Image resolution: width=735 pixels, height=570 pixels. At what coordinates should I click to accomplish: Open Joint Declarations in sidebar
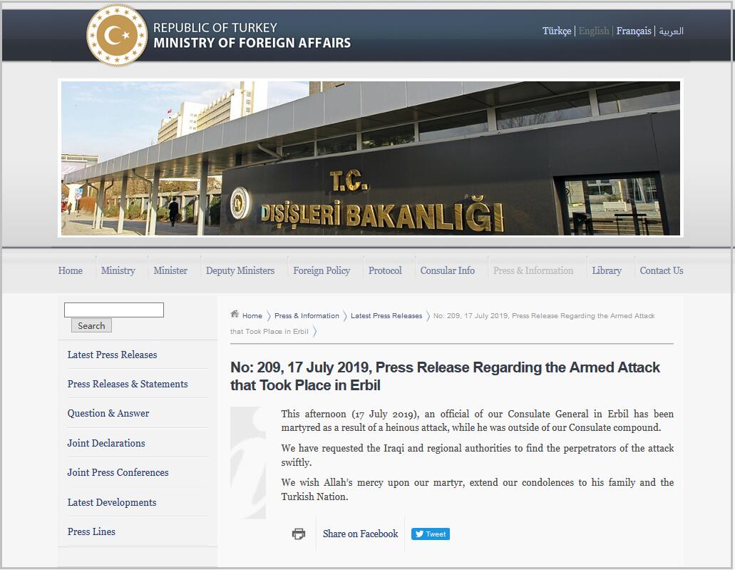pyautogui.click(x=106, y=443)
